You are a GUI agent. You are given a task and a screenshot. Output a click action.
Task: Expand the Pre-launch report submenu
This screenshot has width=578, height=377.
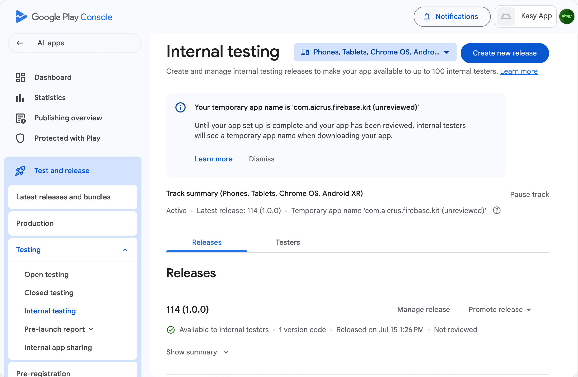[91, 329]
